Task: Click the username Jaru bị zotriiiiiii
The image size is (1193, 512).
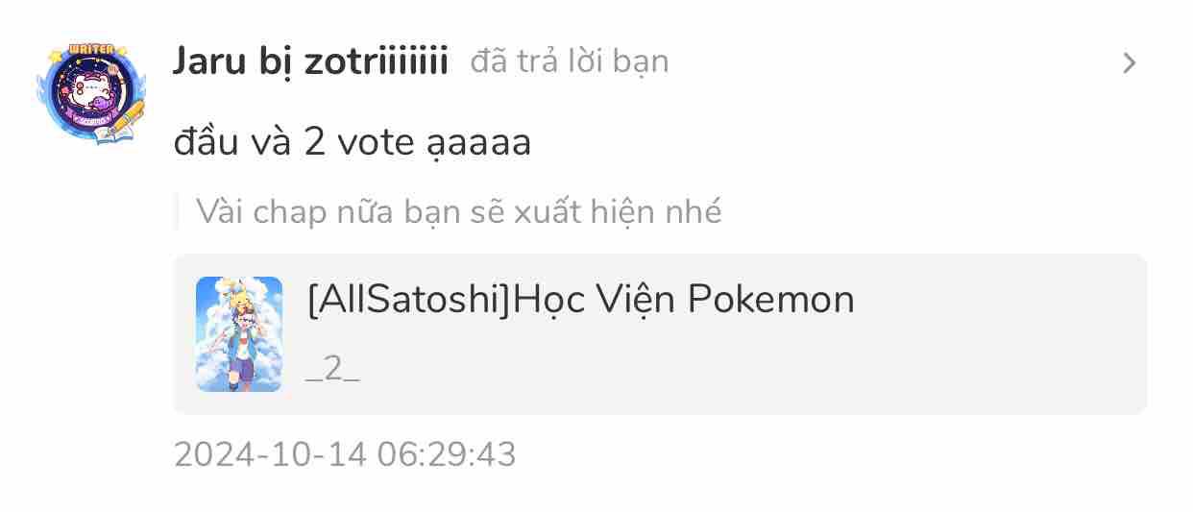Action: (310, 62)
